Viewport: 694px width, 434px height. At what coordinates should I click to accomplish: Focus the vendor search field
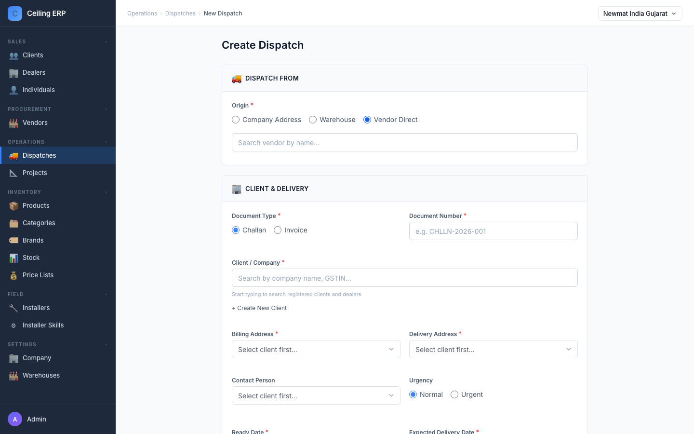point(405,142)
